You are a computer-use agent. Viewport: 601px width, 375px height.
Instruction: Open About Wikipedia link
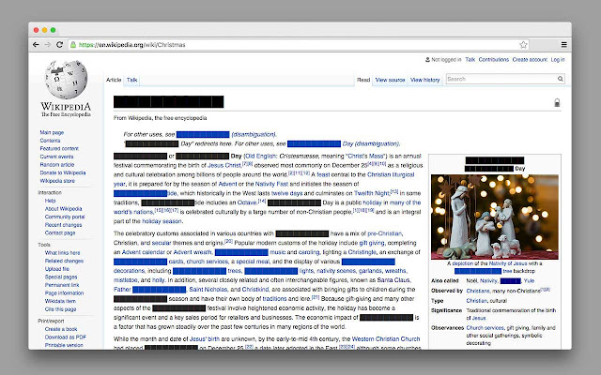(x=63, y=208)
